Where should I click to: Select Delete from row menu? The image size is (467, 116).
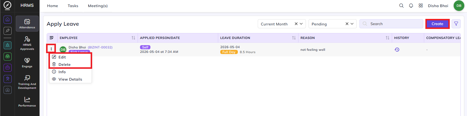pos(70,64)
